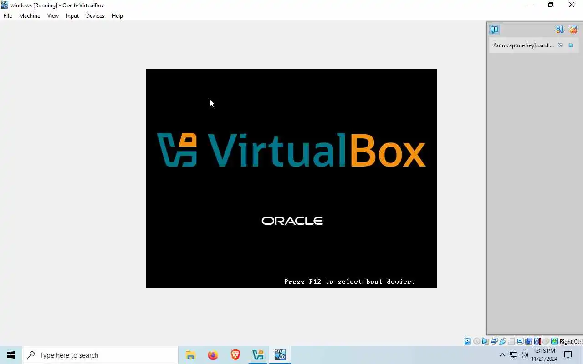Open the Windows Start menu

11,355
